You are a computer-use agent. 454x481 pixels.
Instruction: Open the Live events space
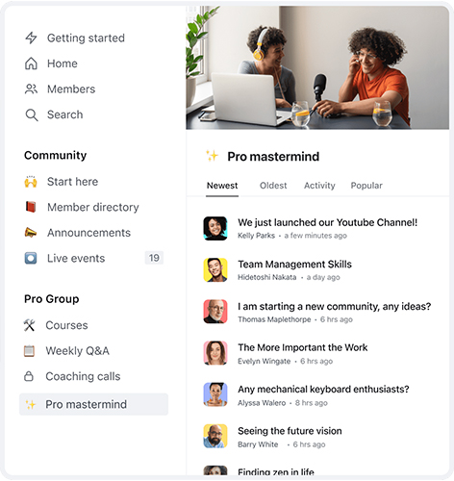coord(93,258)
